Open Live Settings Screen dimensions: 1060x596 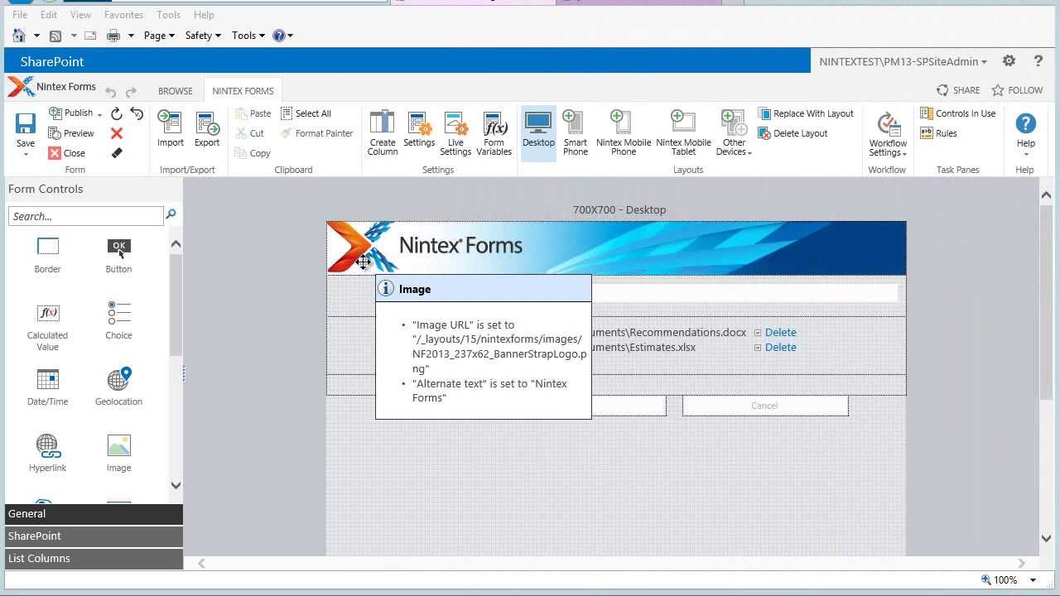(455, 132)
